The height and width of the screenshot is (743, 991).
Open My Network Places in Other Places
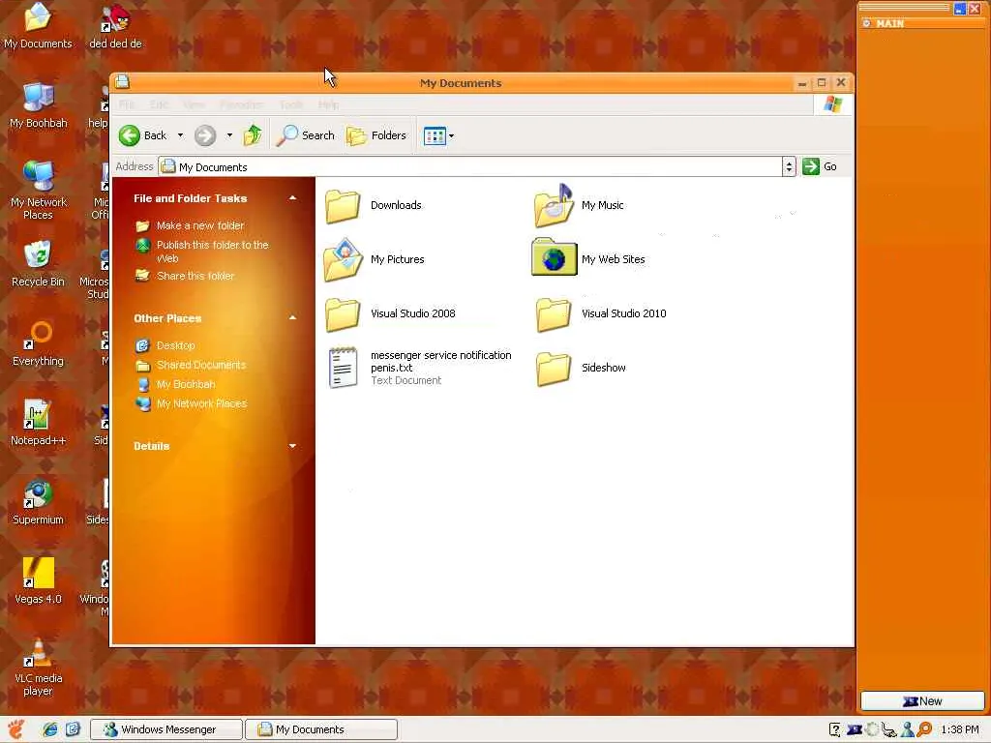pos(201,403)
